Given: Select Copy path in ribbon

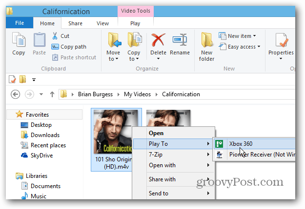Looking at the screenshot, I should click(69, 47).
